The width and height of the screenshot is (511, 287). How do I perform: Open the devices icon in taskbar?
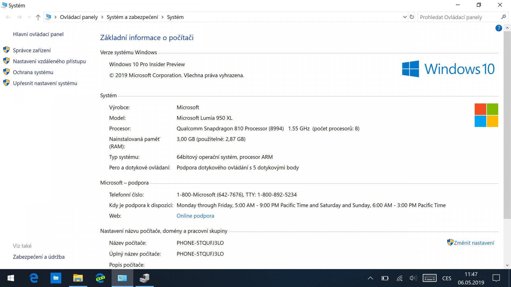(x=145, y=278)
